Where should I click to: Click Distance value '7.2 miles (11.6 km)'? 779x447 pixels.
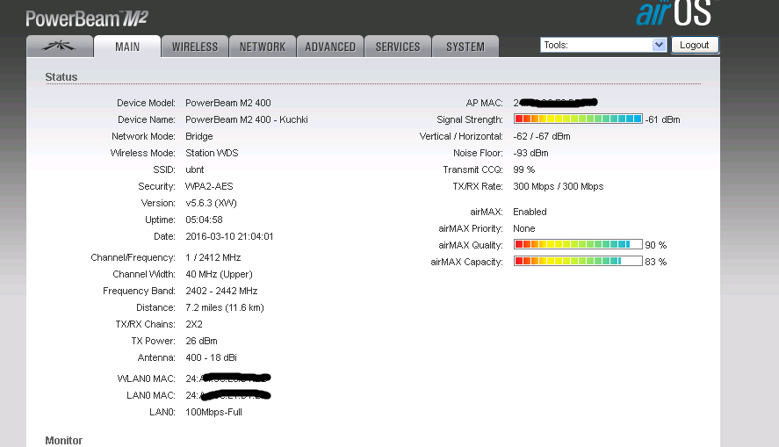point(225,307)
